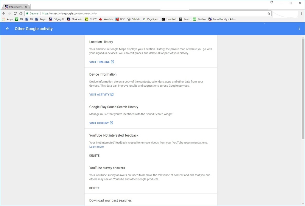Open the PageSpeed bookmark
The height and width of the screenshot is (206, 305).
pyautogui.click(x=151, y=19)
